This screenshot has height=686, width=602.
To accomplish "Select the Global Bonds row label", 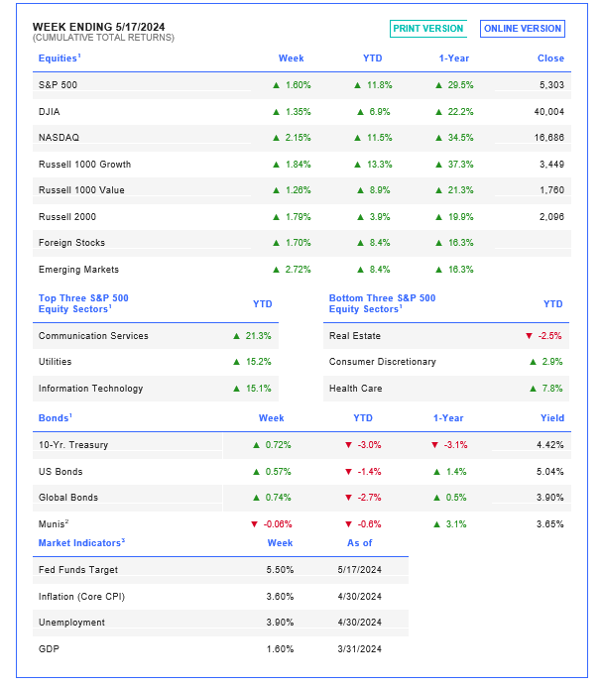I will [x=68, y=497].
